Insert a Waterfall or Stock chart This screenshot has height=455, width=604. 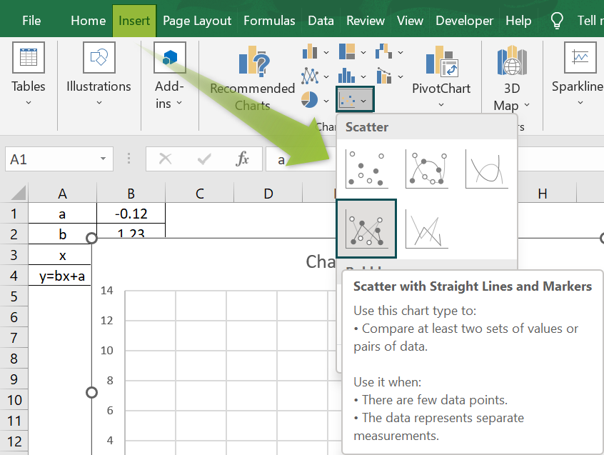383,51
